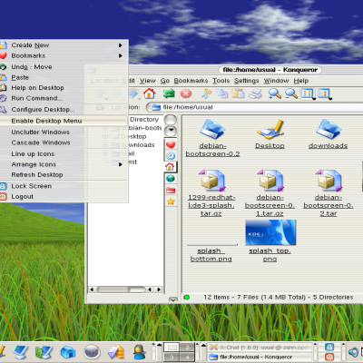The height and width of the screenshot is (363, 363).
Task: Open the red folder sidebar tab
Action: click(x=171, y=190)
